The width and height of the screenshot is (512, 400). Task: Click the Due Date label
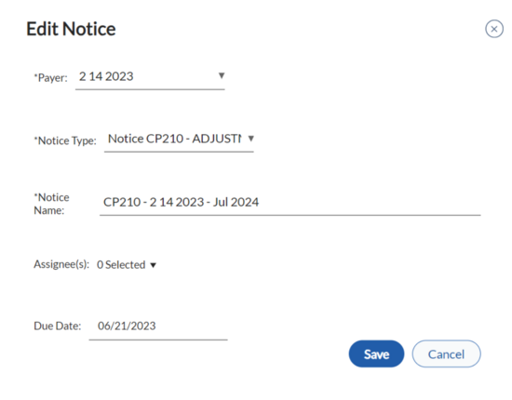(58, 326)
